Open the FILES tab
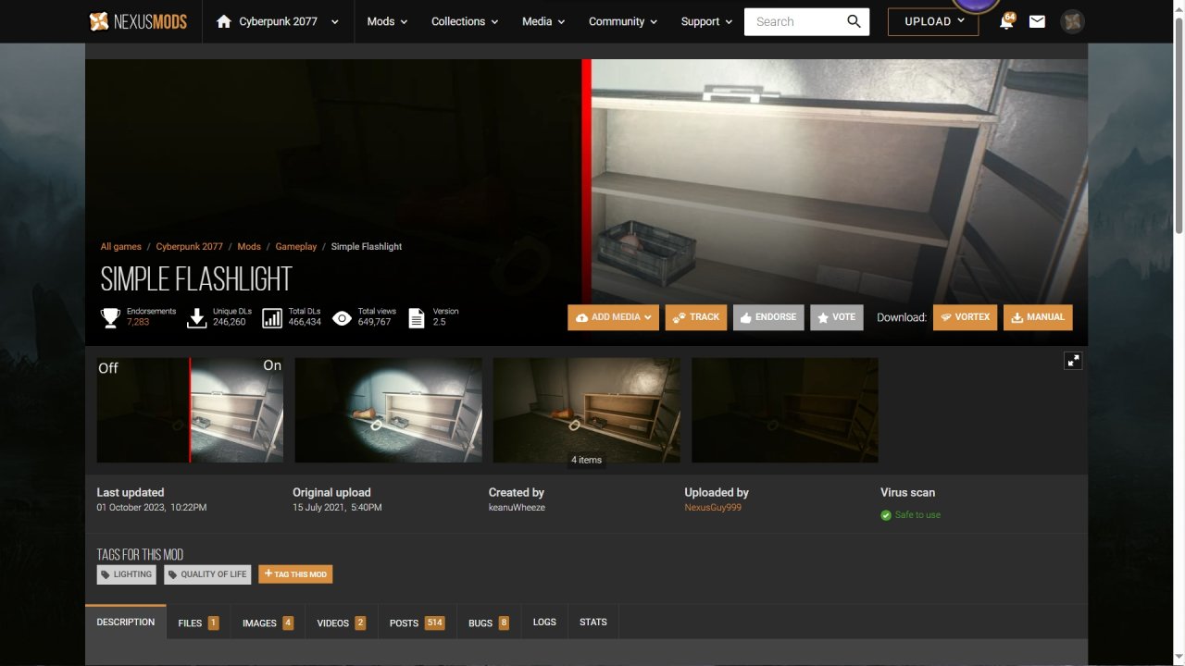This screenshot has width=1185, height=666. tap(198, 623)
